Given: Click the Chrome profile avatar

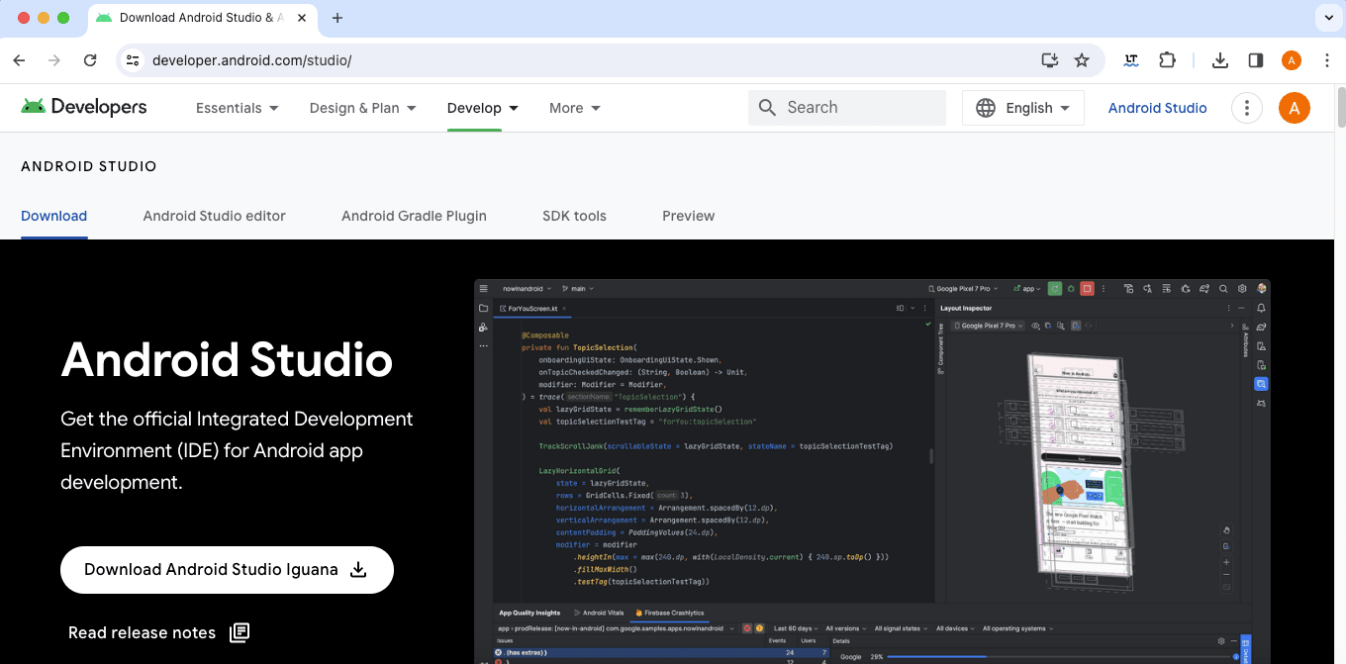Looking at the screenshot, I should pyautogui.click(x=1292, y=60).
